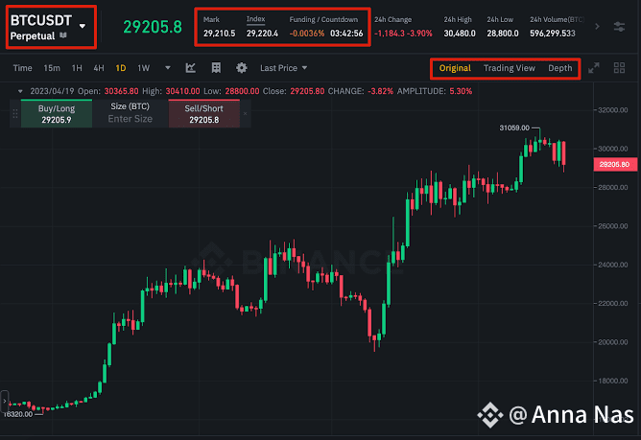This screenshot has width=641, height=440.
Task: Open the grid calculator icon in chart toolbar
Action: click(x=216, y=68)
